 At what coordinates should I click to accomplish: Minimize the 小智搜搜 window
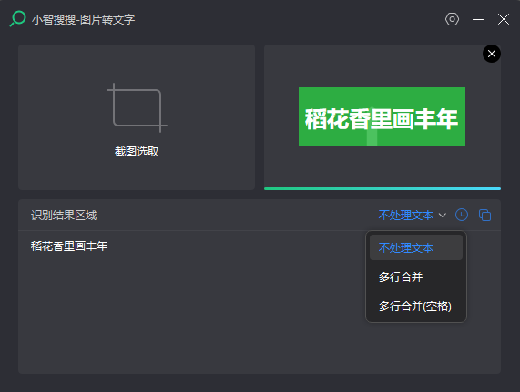tap(478, 19)
